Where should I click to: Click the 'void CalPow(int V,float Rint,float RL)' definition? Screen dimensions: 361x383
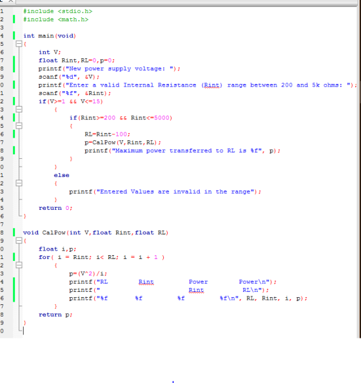pyautogui.click(x=96, y=233)
